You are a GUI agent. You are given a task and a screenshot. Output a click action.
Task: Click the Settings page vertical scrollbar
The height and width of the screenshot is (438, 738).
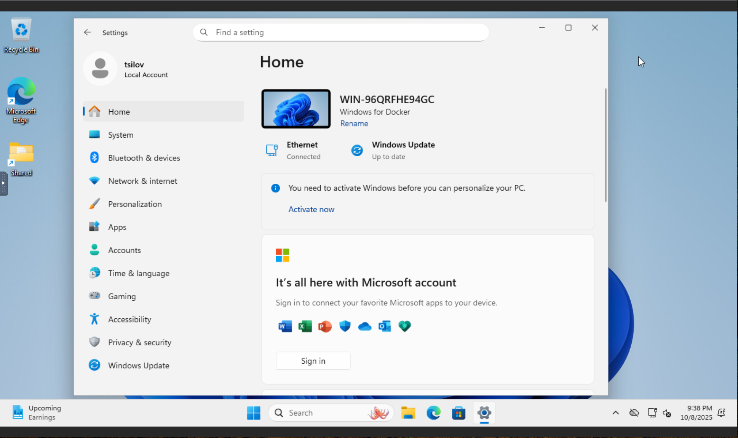[x=605, y=145]
